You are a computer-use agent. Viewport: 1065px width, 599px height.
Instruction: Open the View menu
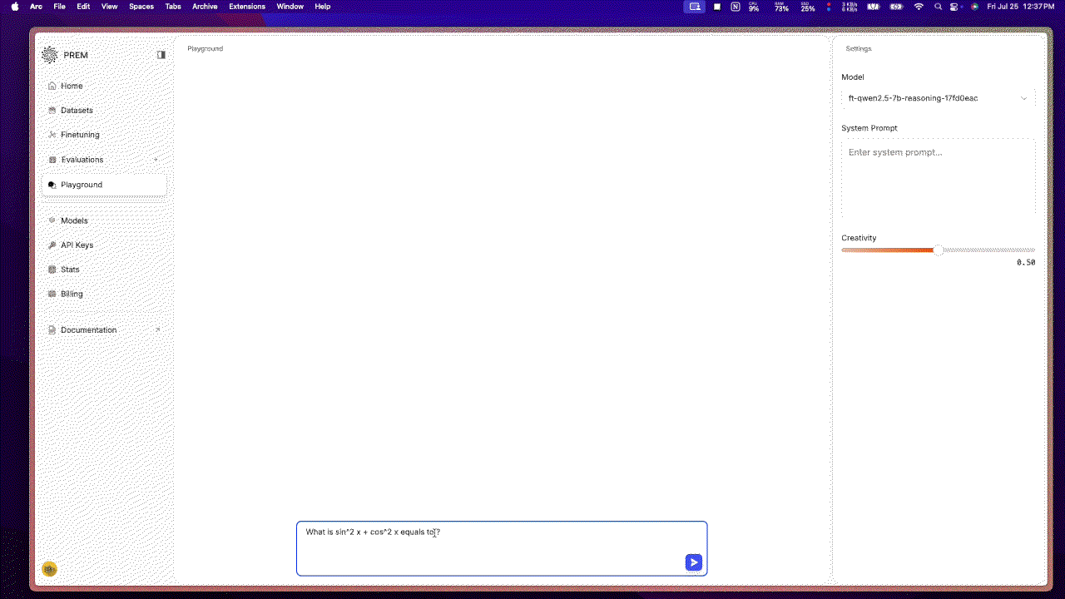coord(109,7)
